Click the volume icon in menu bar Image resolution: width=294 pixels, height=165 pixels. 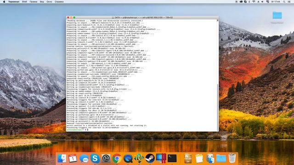[x=262, y=2]
